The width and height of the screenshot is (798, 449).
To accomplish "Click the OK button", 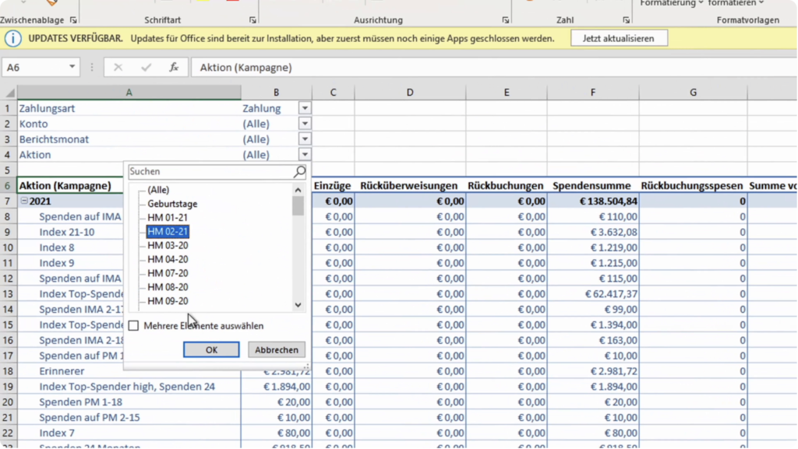I will coord(211,350).
